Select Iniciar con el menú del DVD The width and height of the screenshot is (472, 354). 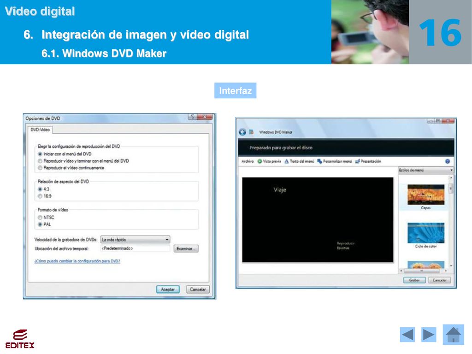(x=65, y=154)
